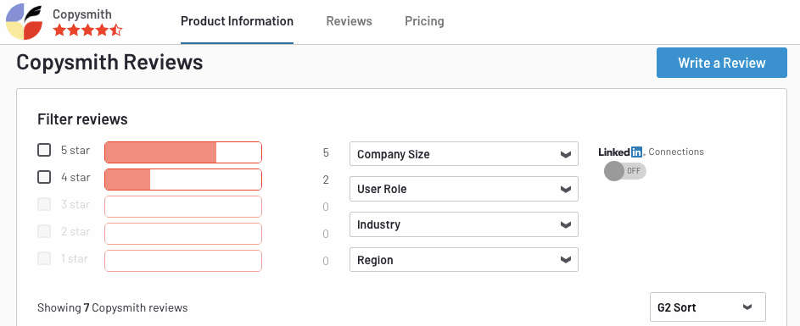Filter by the 5 star rating bar
The width and height of the screenshot is (800, 326).
183,152
